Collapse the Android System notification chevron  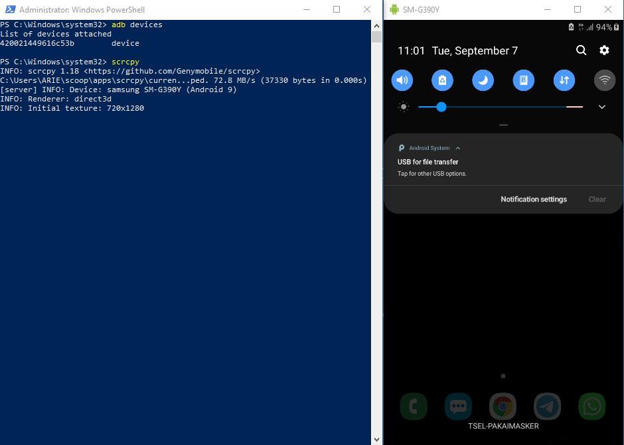(x=458, y=149)
